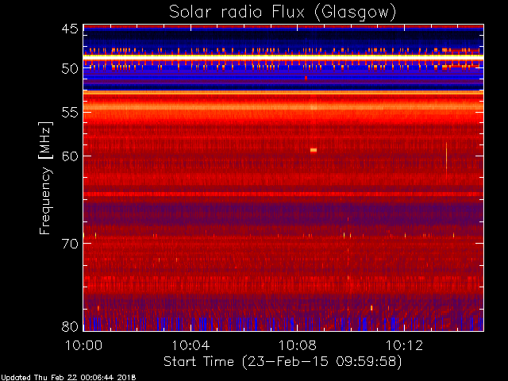Click the 'Start Time (23-Feb-15 09:59:58)' axis title
508x381 pixels.
click(283, 362)
